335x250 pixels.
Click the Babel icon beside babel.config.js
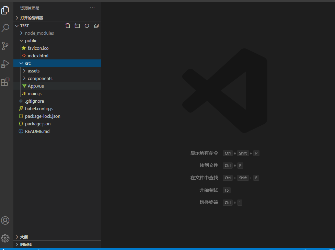(21, 109)
